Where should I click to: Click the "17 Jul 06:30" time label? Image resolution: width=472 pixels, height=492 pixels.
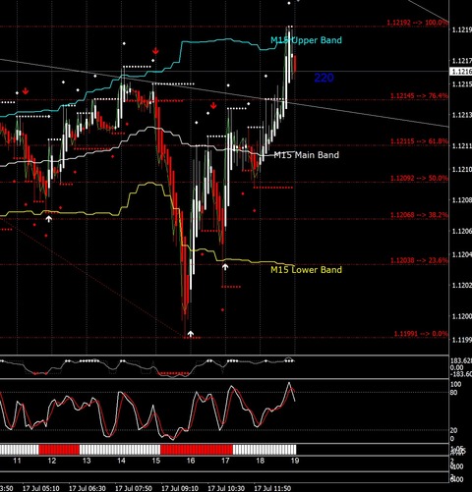88,488
